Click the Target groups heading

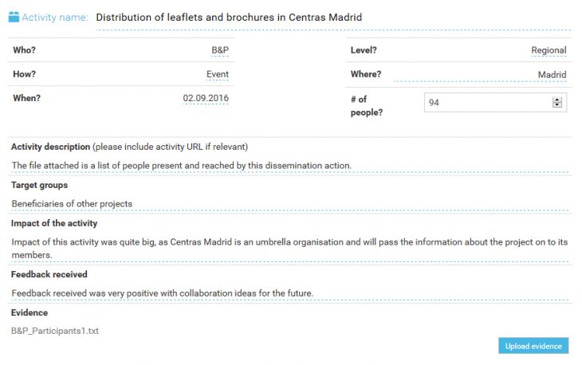pyautogui.click(x=39, y=185)
